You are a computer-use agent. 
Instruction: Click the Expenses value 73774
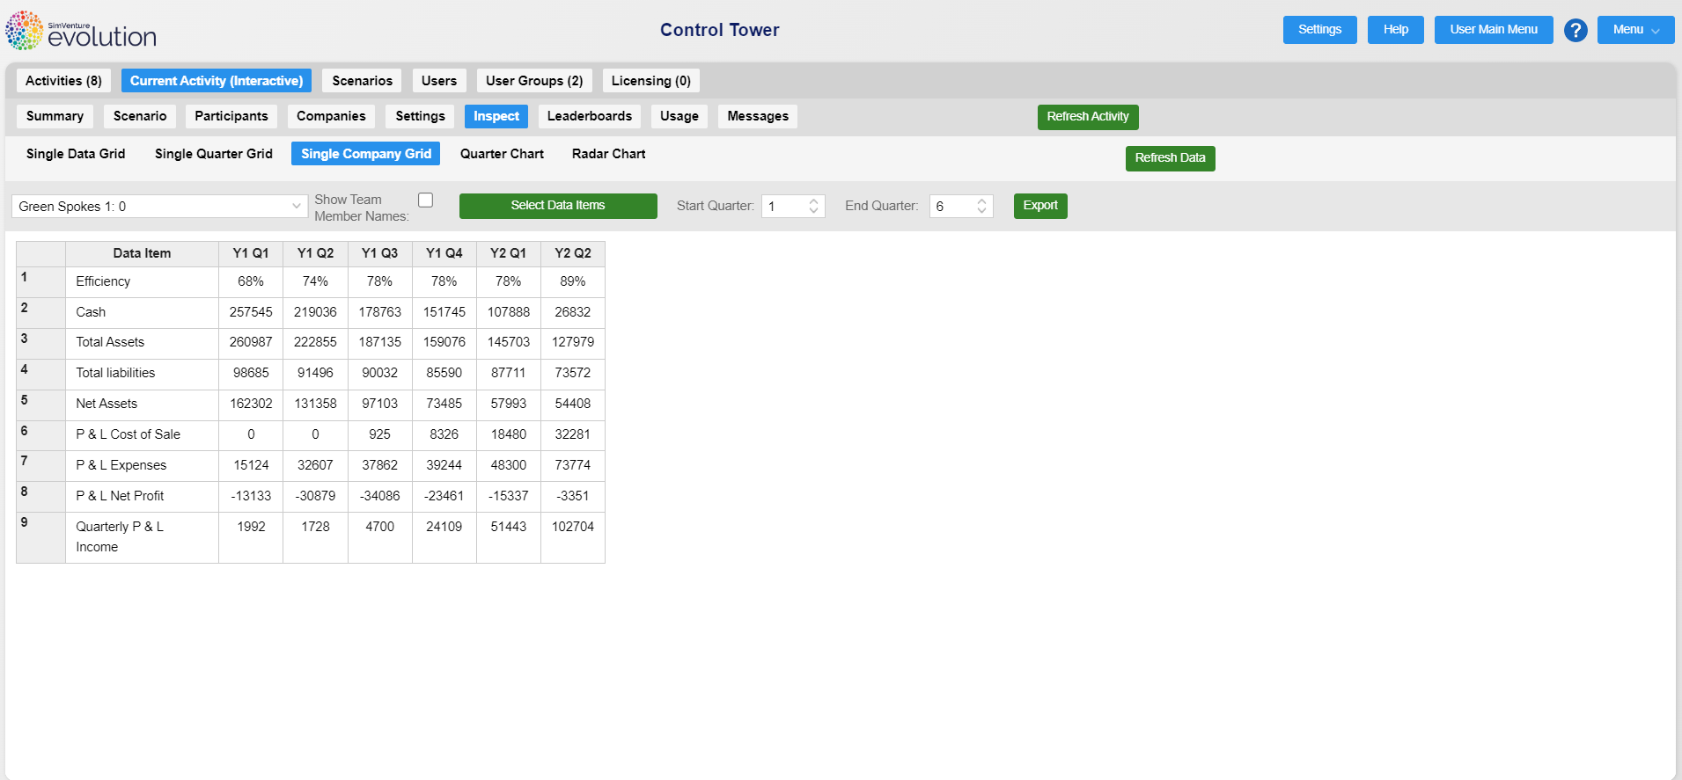[573, 465]
